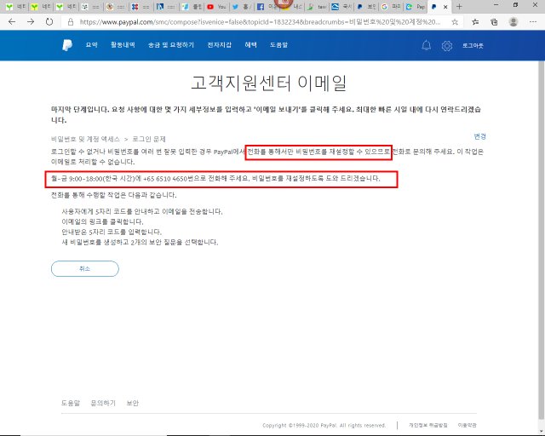Restore down the browser window
This screenshot has width=545, height=436.
515,5
